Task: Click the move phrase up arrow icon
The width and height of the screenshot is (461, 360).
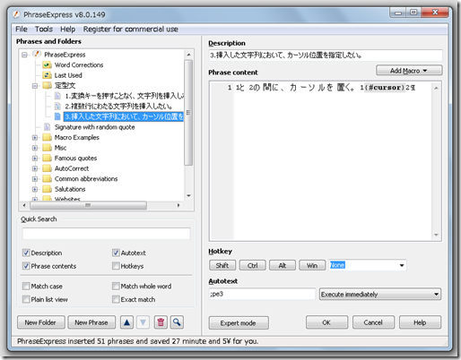Action: tap(126, 322)
